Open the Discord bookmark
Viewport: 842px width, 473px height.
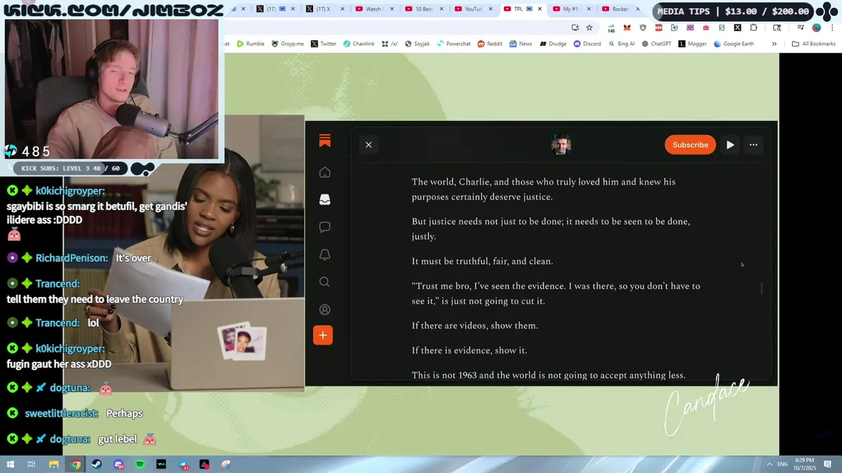point(587,44)
